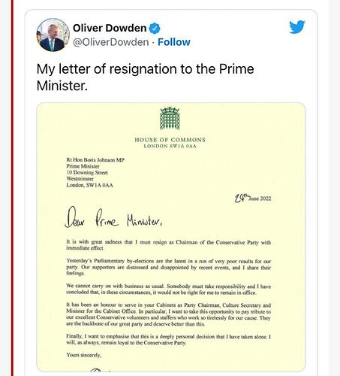
Task: Click the 10 Downing Street address line
Action: tap(87, 172)
